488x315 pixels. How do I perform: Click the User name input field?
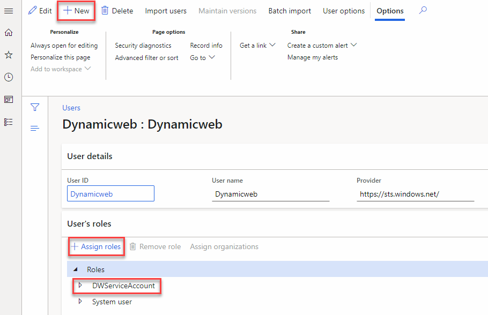pyautogui.click(x=270, y=194)
